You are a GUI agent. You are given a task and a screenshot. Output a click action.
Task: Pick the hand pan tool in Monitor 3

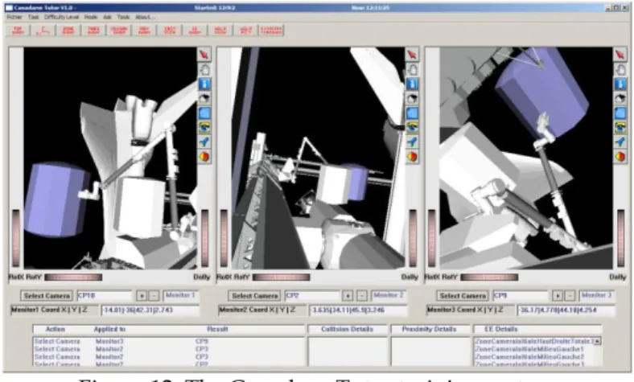pos(620,69)
